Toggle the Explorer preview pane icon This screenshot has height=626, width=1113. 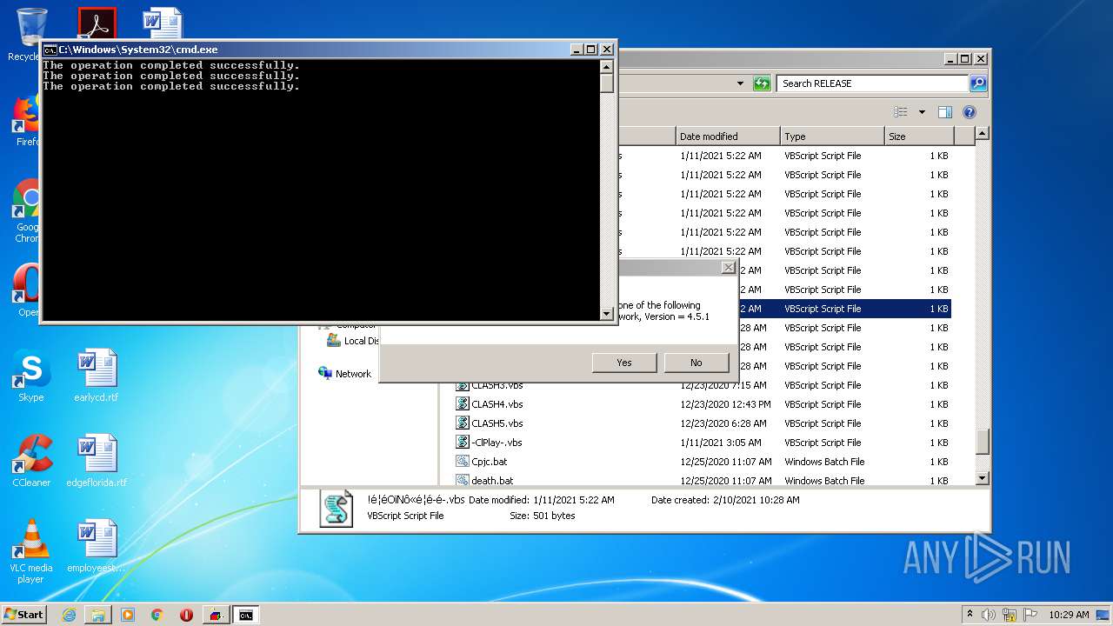tap(945, 112)
